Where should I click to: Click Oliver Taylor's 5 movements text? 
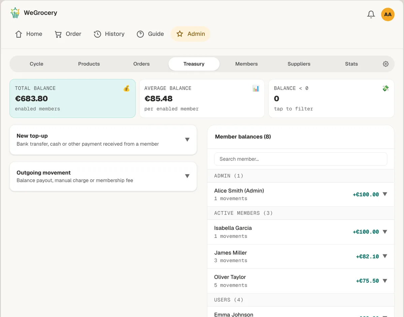[231, 285]
